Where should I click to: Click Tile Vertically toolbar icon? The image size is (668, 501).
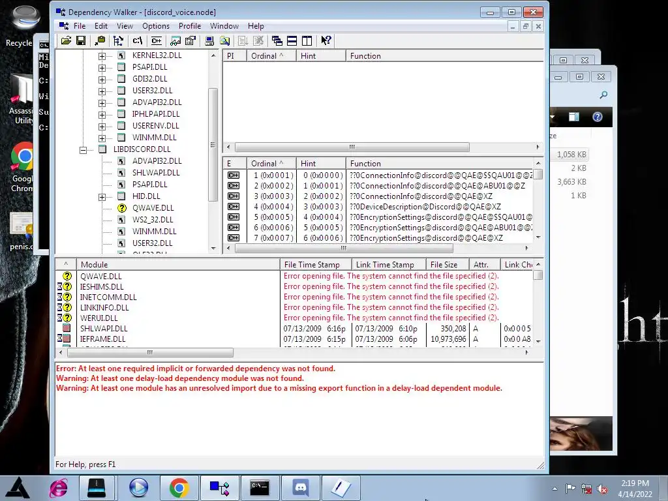307,40
